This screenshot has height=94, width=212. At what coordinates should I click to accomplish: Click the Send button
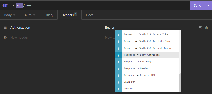tap(198, 5)
